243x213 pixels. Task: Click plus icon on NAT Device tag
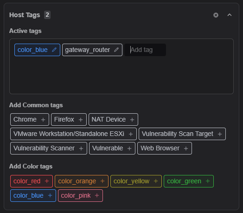[132, 120]
